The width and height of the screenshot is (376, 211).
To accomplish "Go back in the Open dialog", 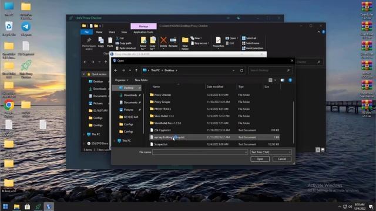I will pyautogui.click(x=116, y=70).
